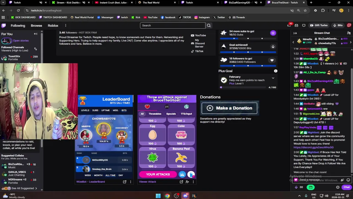Select the All filter in attack panel

[142, 114]
